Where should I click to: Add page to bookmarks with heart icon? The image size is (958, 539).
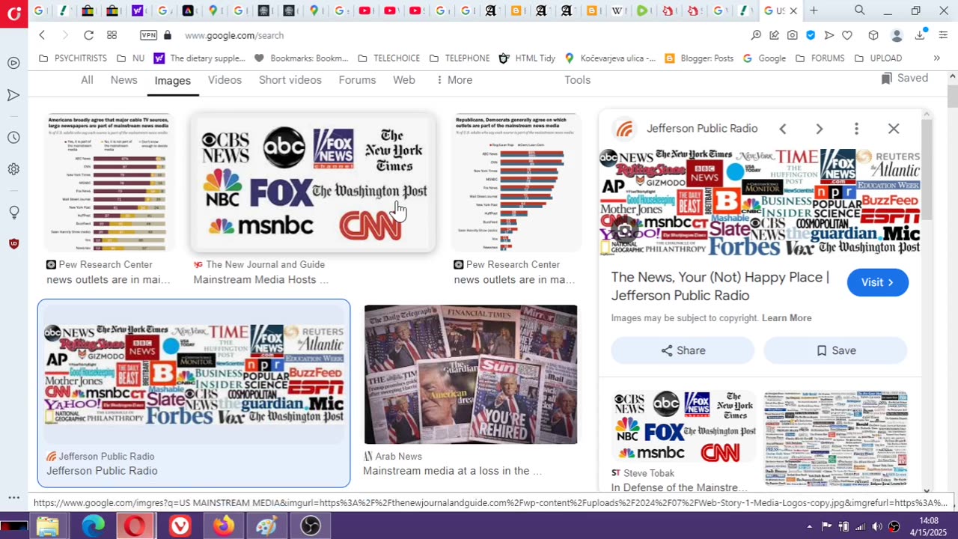coord(847,35)
